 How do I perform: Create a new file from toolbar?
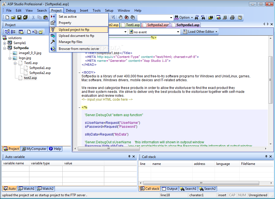click(x=7, y=17)
